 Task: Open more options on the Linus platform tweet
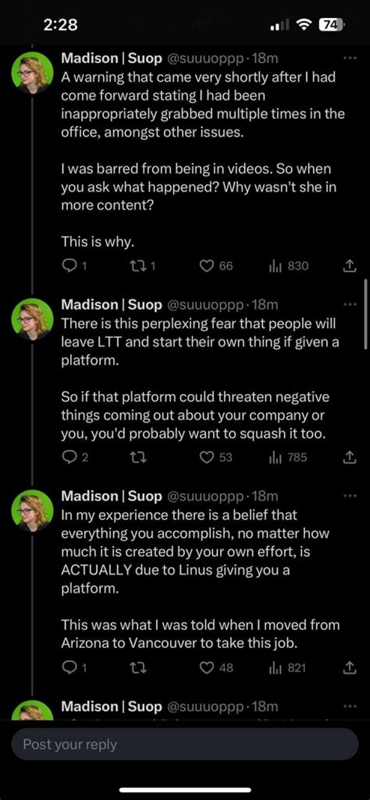point(349,496)
